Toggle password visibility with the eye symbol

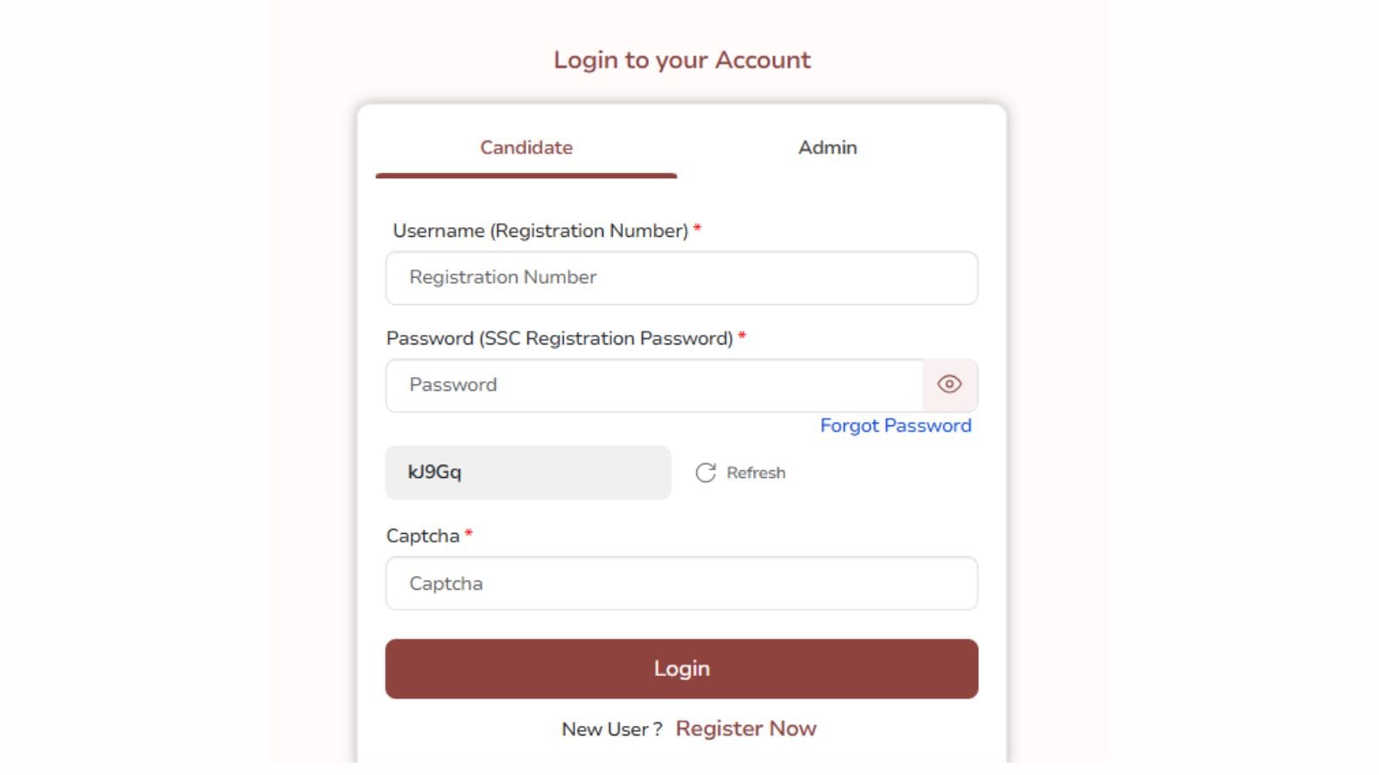click(948, 385)
